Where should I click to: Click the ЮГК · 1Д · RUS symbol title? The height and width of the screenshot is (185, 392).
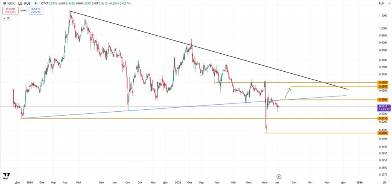click(19, 4)
